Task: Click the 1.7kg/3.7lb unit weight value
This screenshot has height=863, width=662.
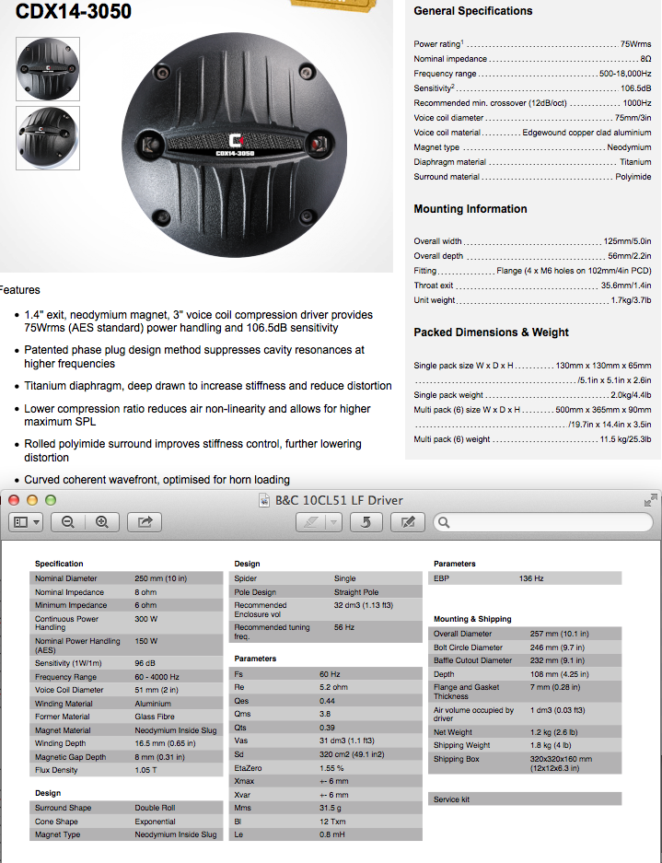Action: pyautogui.click(x=632, y=300)
